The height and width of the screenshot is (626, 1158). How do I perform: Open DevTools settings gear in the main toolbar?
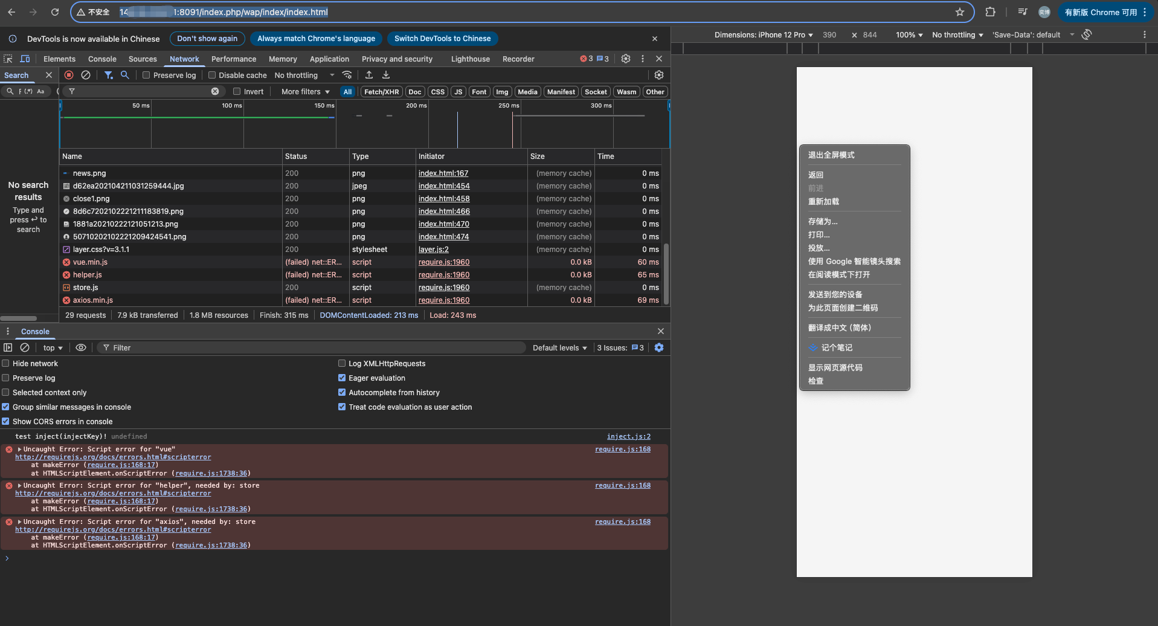(x=626, y=59)
